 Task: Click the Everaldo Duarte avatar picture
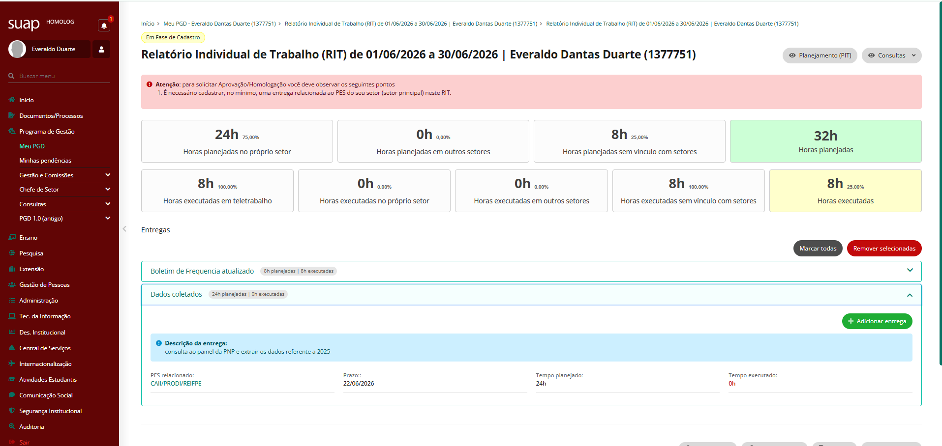tap(17, 49)
